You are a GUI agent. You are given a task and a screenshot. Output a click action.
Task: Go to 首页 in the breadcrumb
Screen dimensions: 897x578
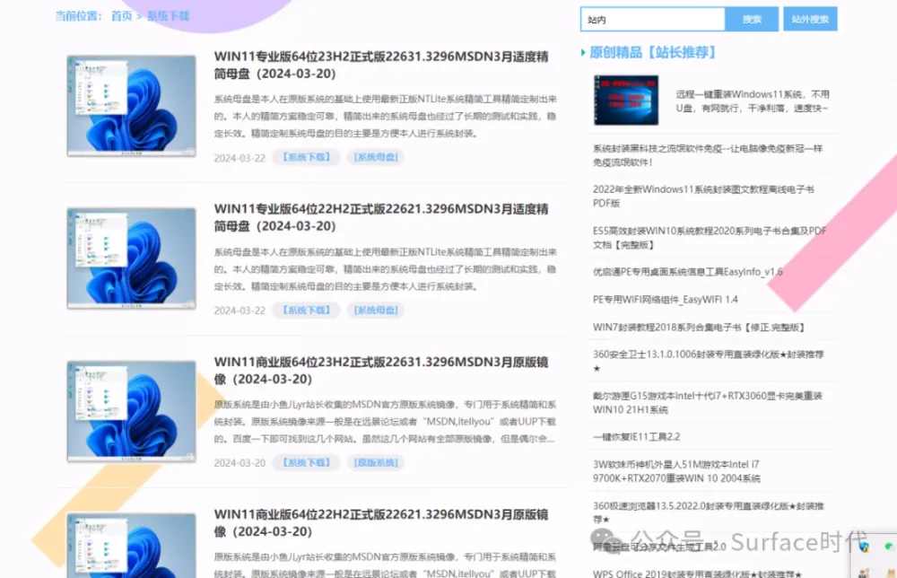121,16
